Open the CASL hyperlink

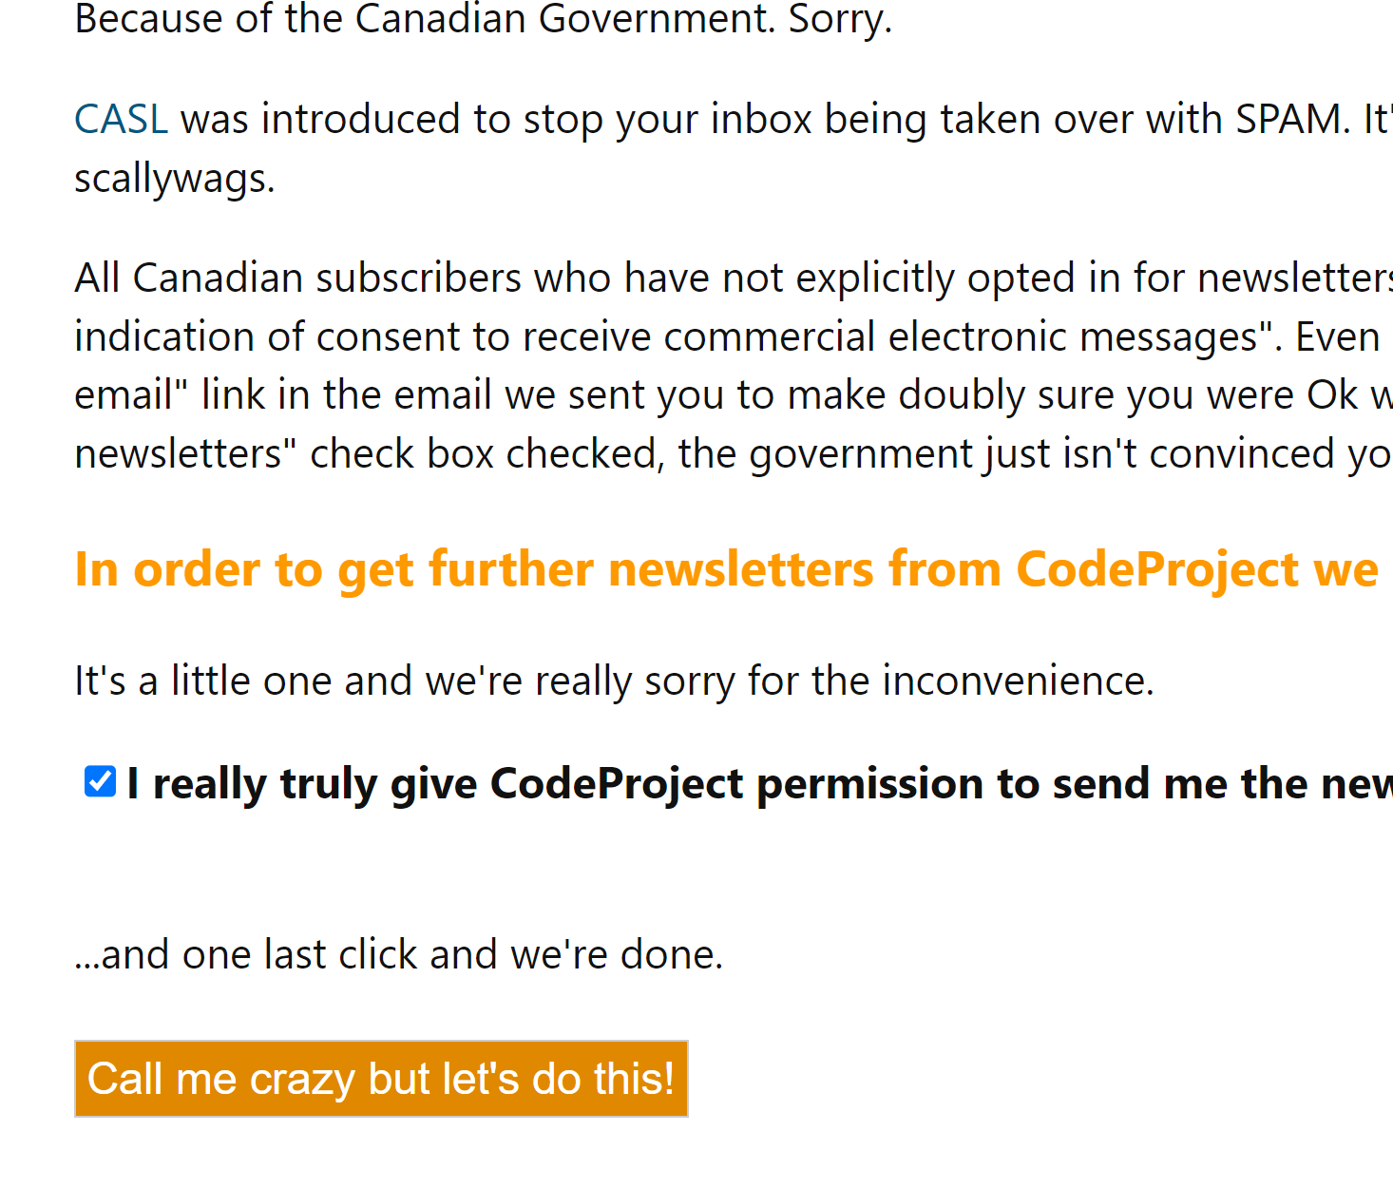click(121, 120)
